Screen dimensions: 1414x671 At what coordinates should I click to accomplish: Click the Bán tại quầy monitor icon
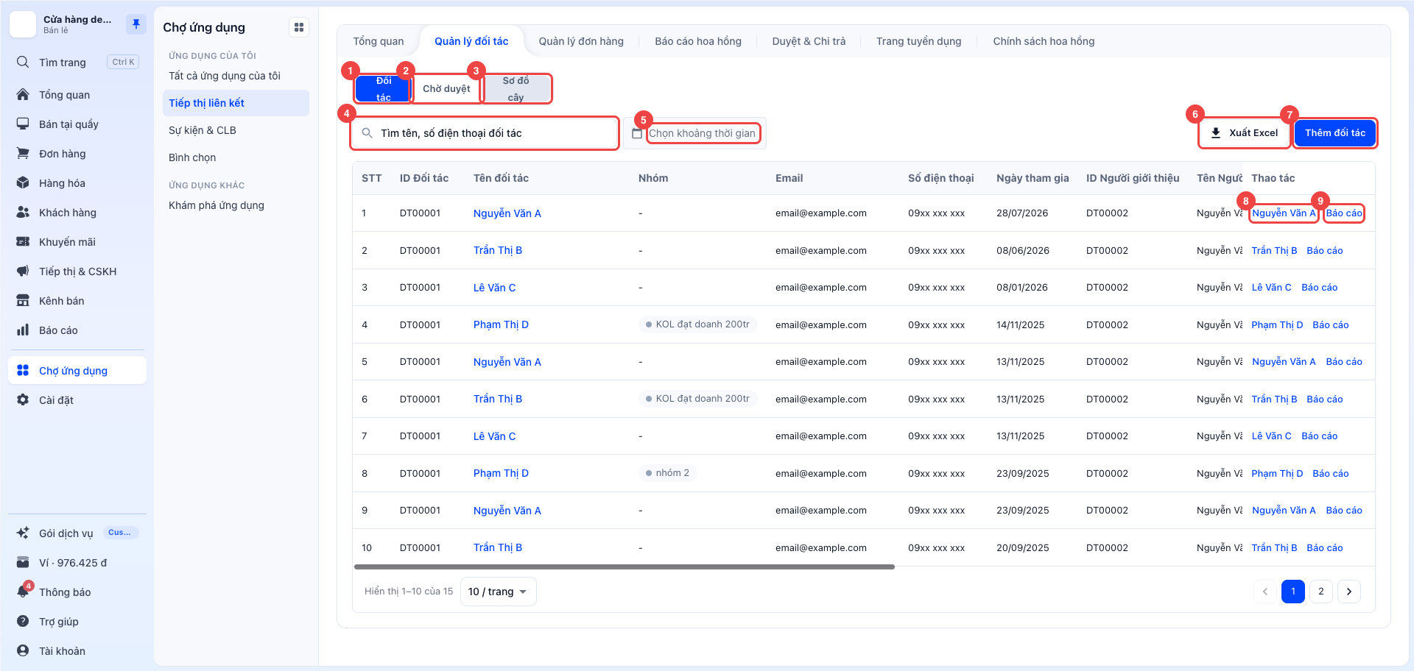[23, 124]
